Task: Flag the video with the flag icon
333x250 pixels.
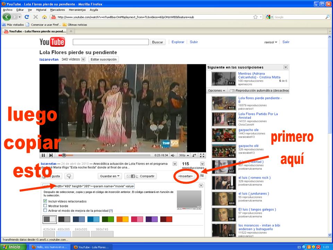Action: [202, 176]
